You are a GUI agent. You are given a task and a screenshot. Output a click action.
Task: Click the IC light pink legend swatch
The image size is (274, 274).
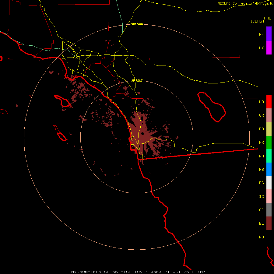pos(269,196)
